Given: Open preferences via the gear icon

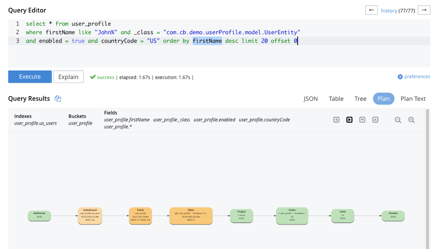Looking at the screenshot, I should 400,77.
